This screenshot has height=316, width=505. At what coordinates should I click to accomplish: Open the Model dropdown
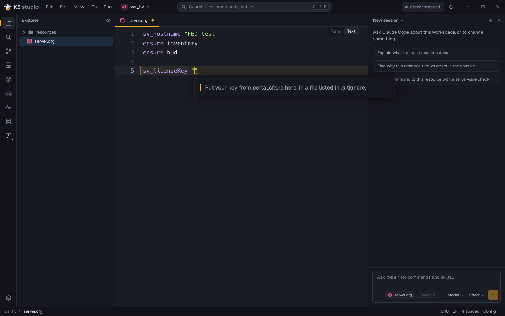pos(455,295)
